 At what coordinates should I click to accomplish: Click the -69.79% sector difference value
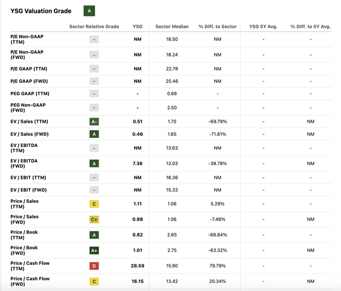point(217,122)
